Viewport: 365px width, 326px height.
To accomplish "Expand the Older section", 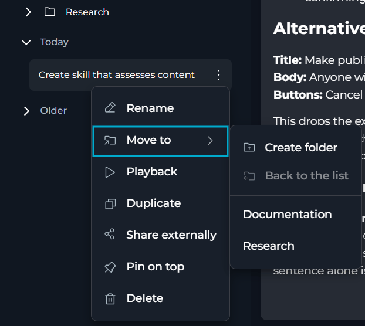I will (26, 111).
